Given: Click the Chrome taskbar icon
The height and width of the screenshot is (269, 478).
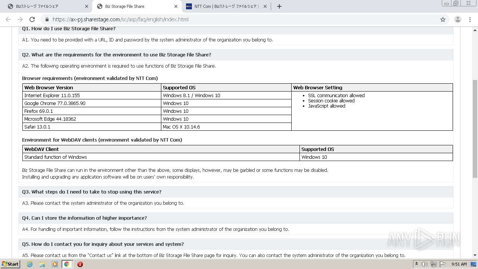Looking at the screenshot, I should [x=67, y=264].
